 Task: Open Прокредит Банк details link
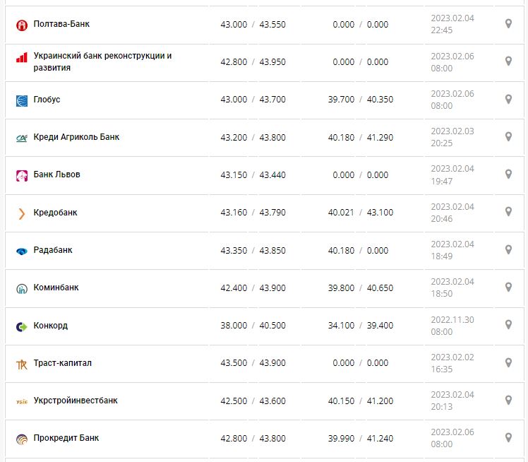pos(66,438)
